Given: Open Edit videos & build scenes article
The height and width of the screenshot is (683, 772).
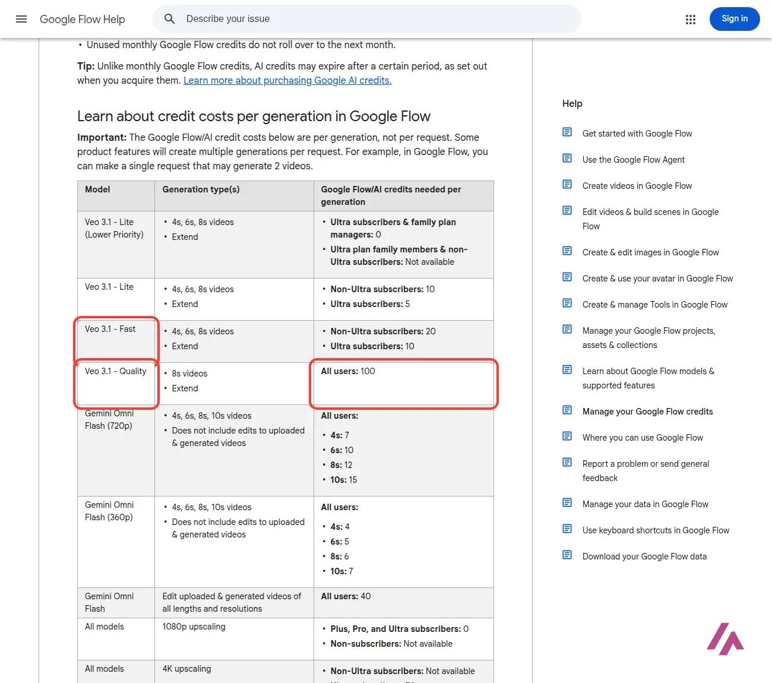Looking at the screenshot, I should (651, 219).
